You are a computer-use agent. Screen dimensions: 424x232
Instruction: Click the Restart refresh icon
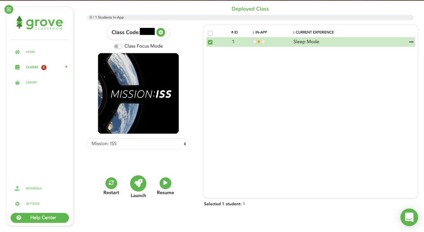click(x=111, y=183)
